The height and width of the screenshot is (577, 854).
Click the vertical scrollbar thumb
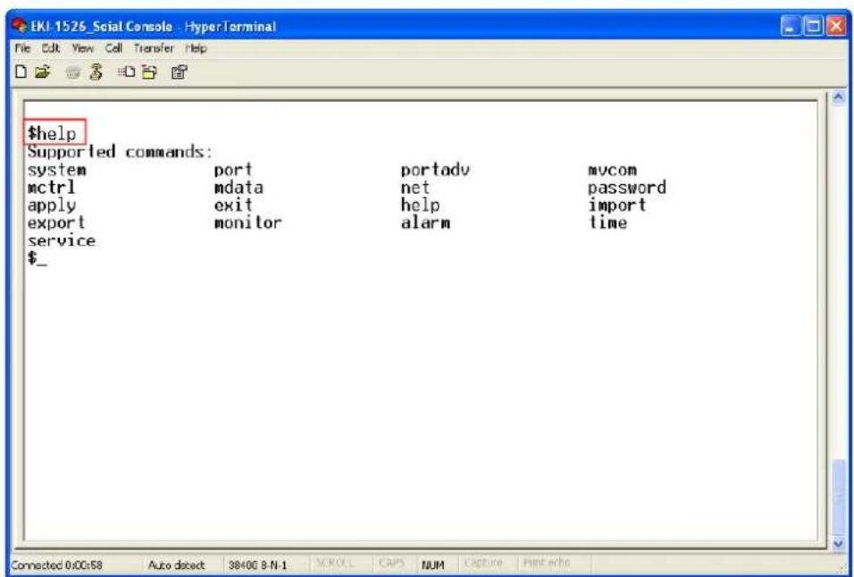coord(839,497)
